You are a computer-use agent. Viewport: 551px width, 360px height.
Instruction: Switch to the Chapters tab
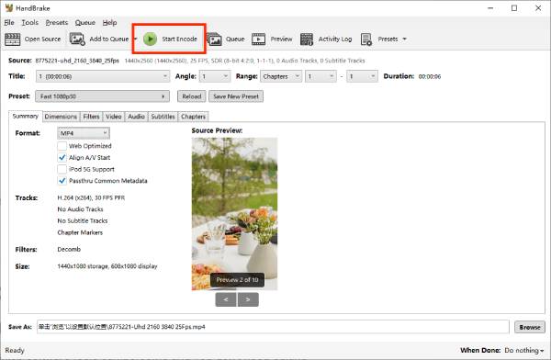click(193, 117)
